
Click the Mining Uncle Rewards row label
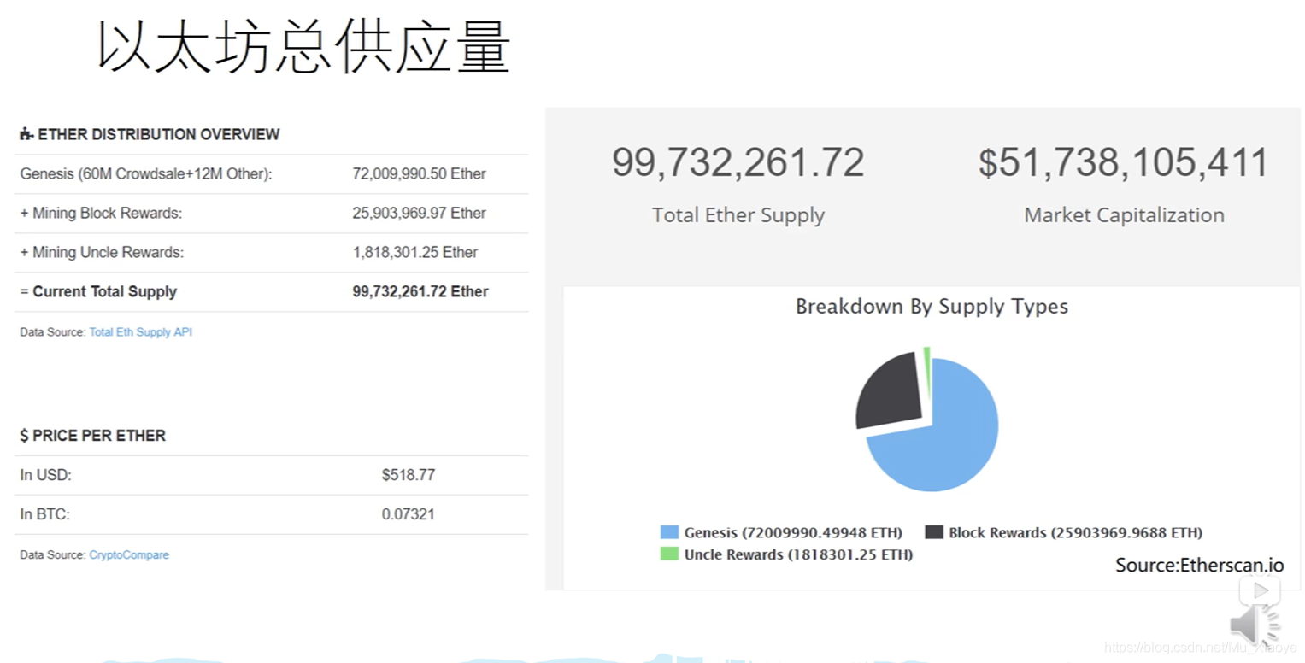pyautogui.click(x=102, y=253)
